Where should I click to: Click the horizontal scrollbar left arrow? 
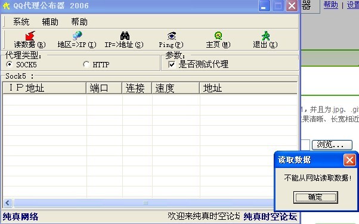(8, 203)
